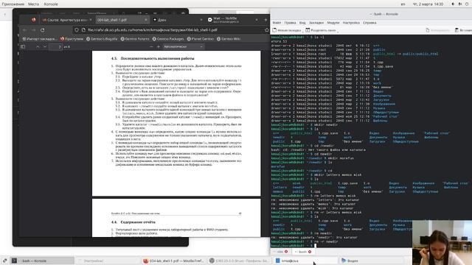The image size is (472, 265).
Task: Select the second bash tab in Konsole
Action: click(x=302, y=252)
